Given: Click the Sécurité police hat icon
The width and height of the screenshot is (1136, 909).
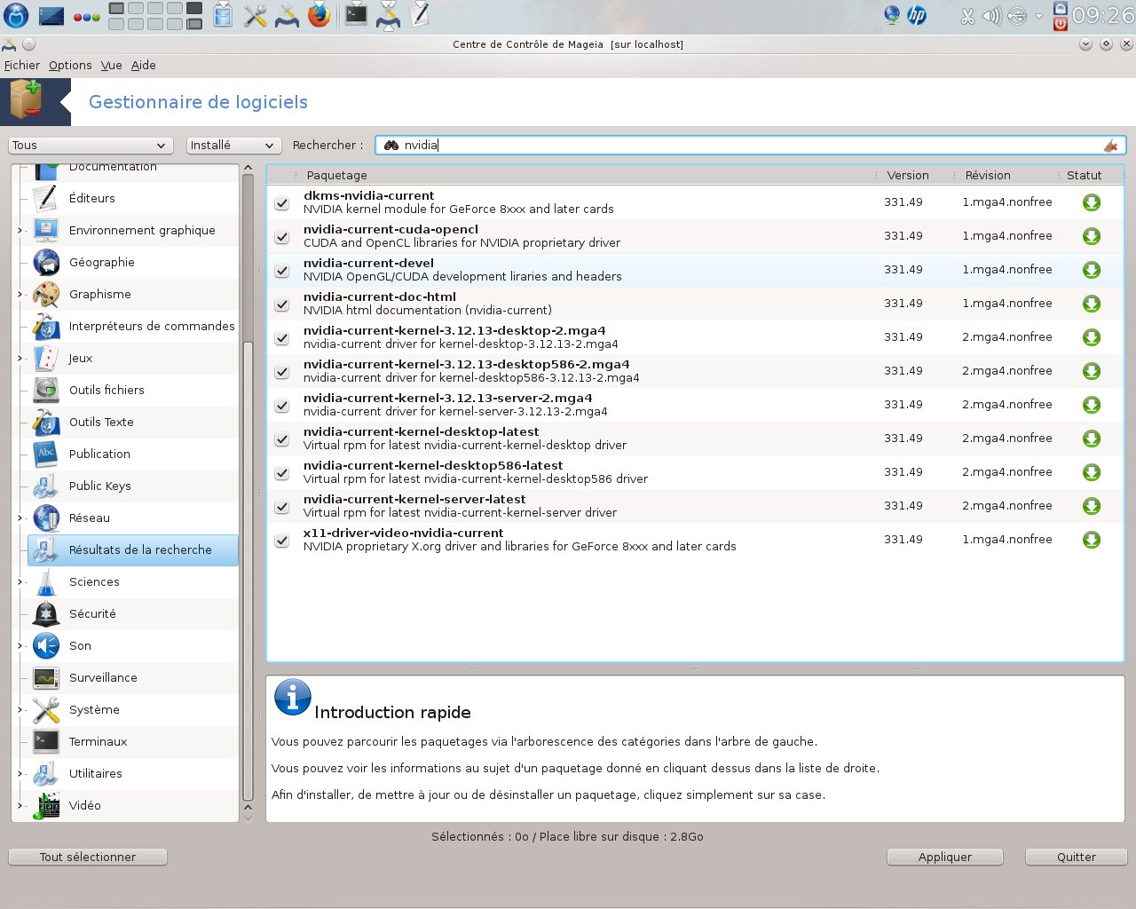Looking at the screenshot, I should (x=46, y=613).
